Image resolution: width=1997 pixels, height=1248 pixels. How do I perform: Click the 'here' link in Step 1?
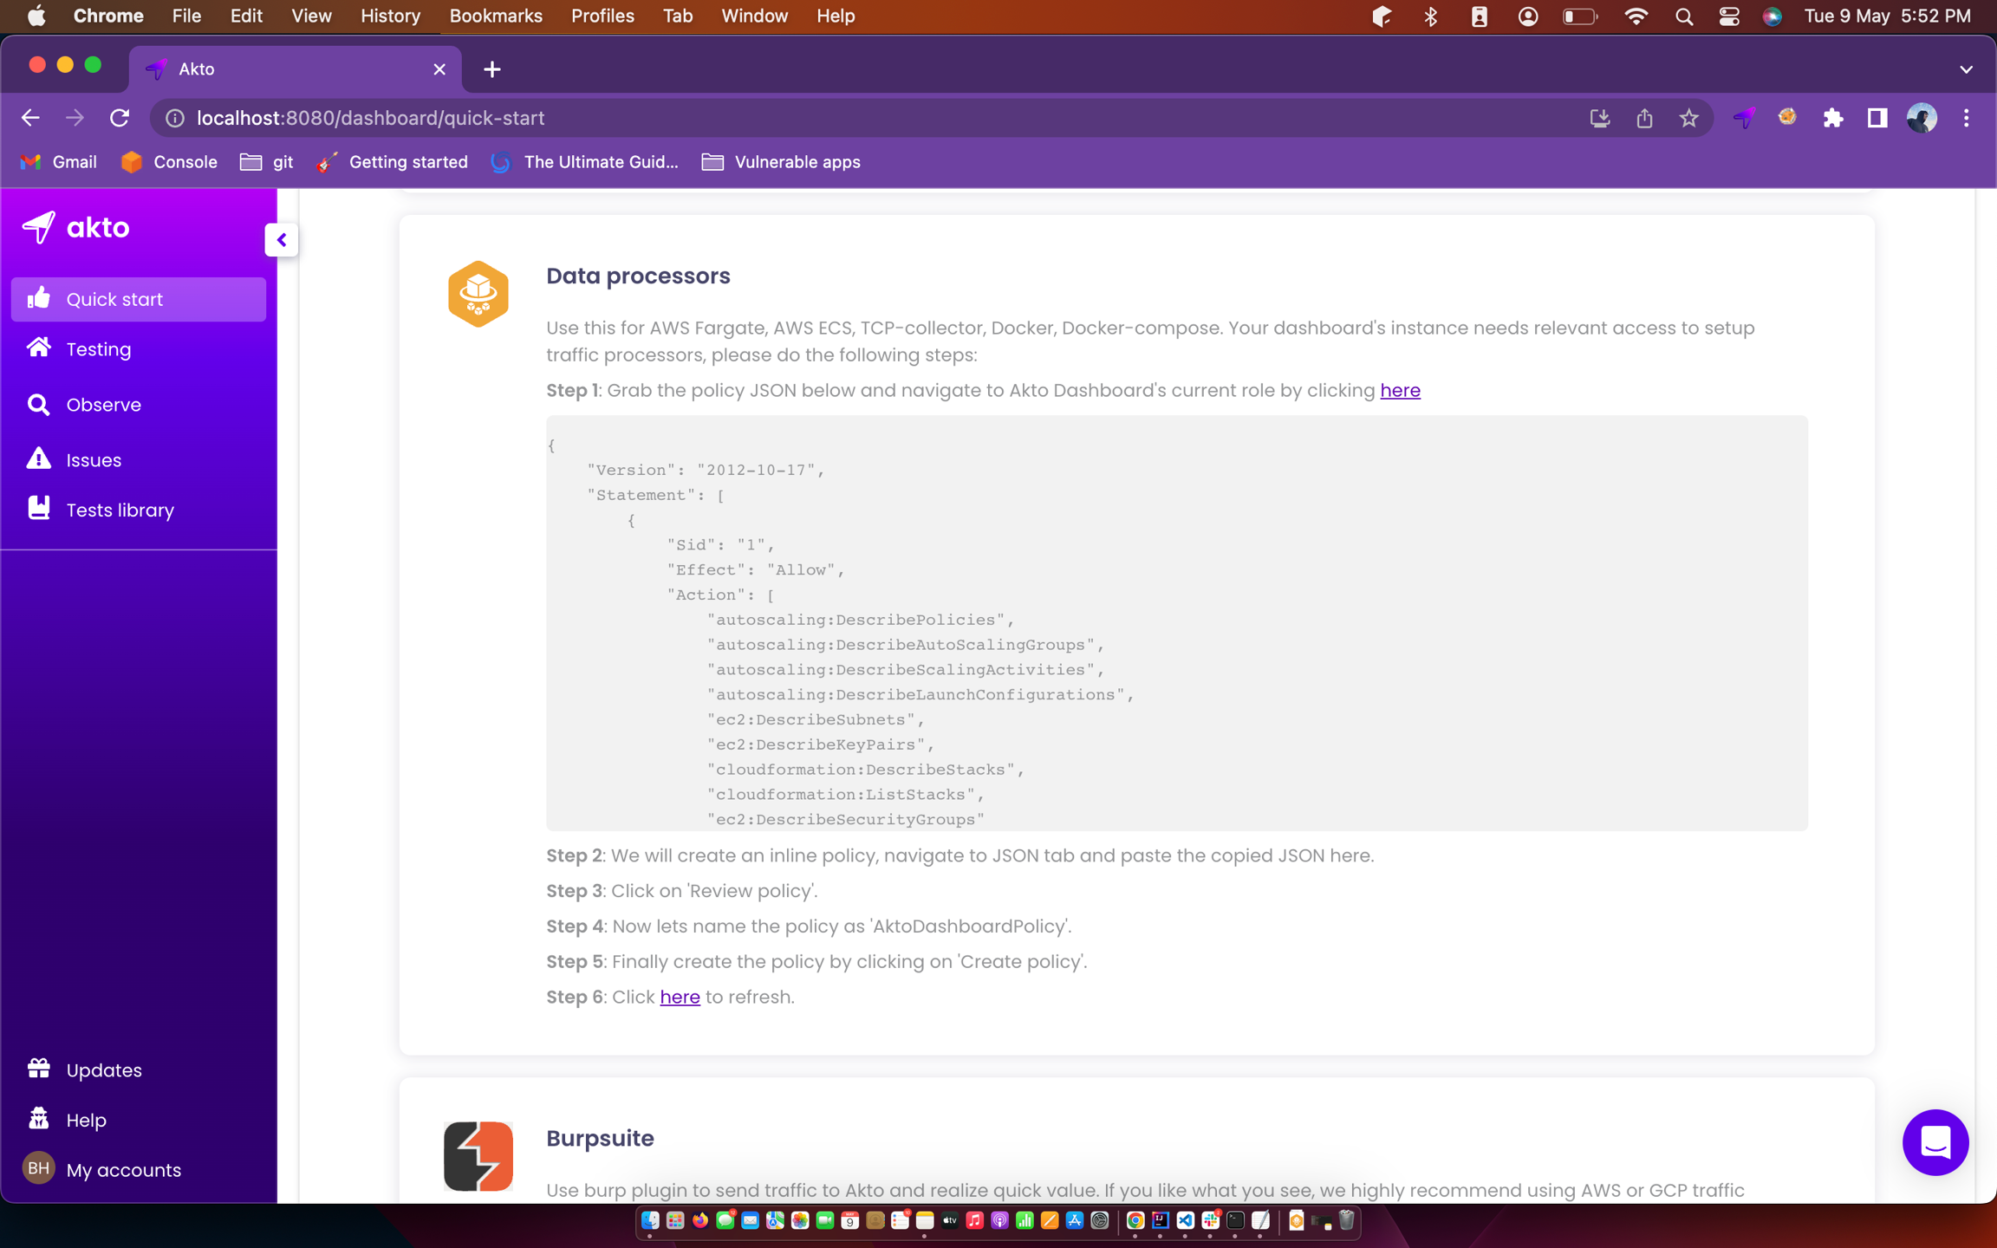click(x=1400, y=391)
